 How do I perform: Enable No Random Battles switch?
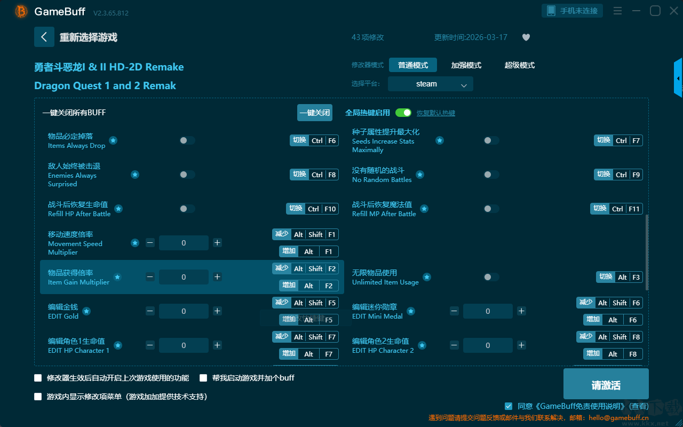pos(491,175)
